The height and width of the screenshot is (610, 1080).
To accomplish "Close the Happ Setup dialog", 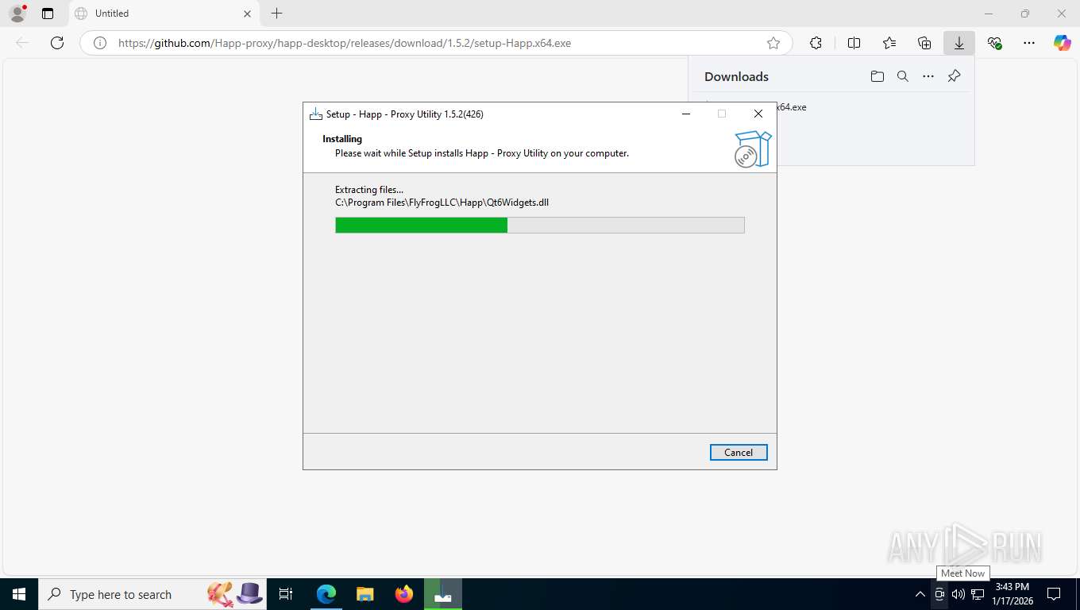I will pyautogui.click(x=758, y=114).
